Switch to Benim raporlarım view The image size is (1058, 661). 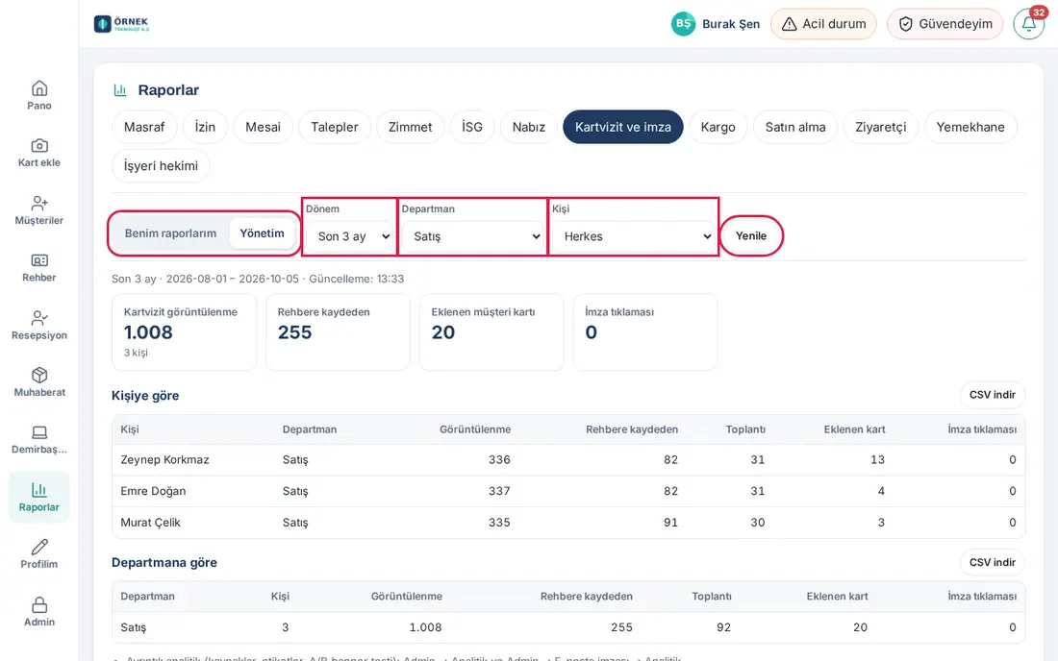pyautogui.click(x=170, y=233)
